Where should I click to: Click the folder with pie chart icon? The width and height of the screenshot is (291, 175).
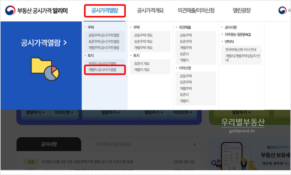tap(45, 69)
